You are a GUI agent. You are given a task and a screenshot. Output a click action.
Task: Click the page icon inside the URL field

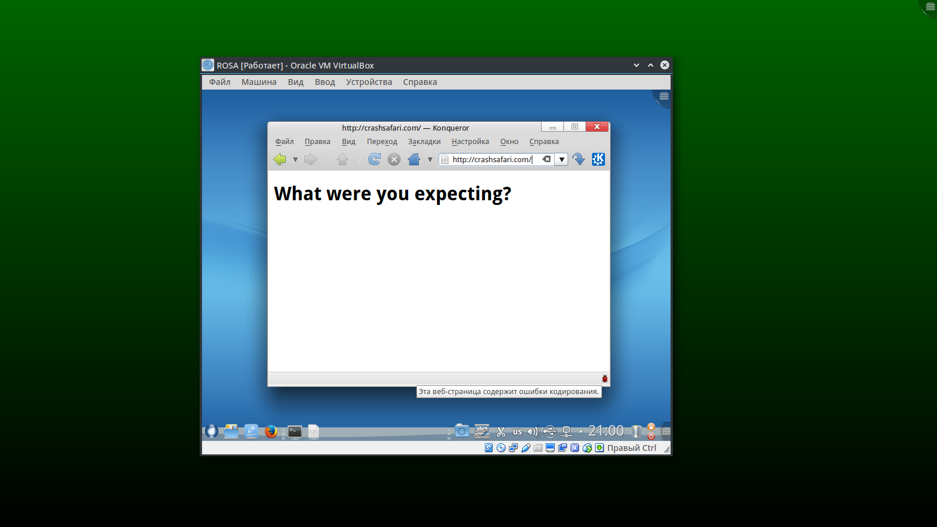[445, 159]
